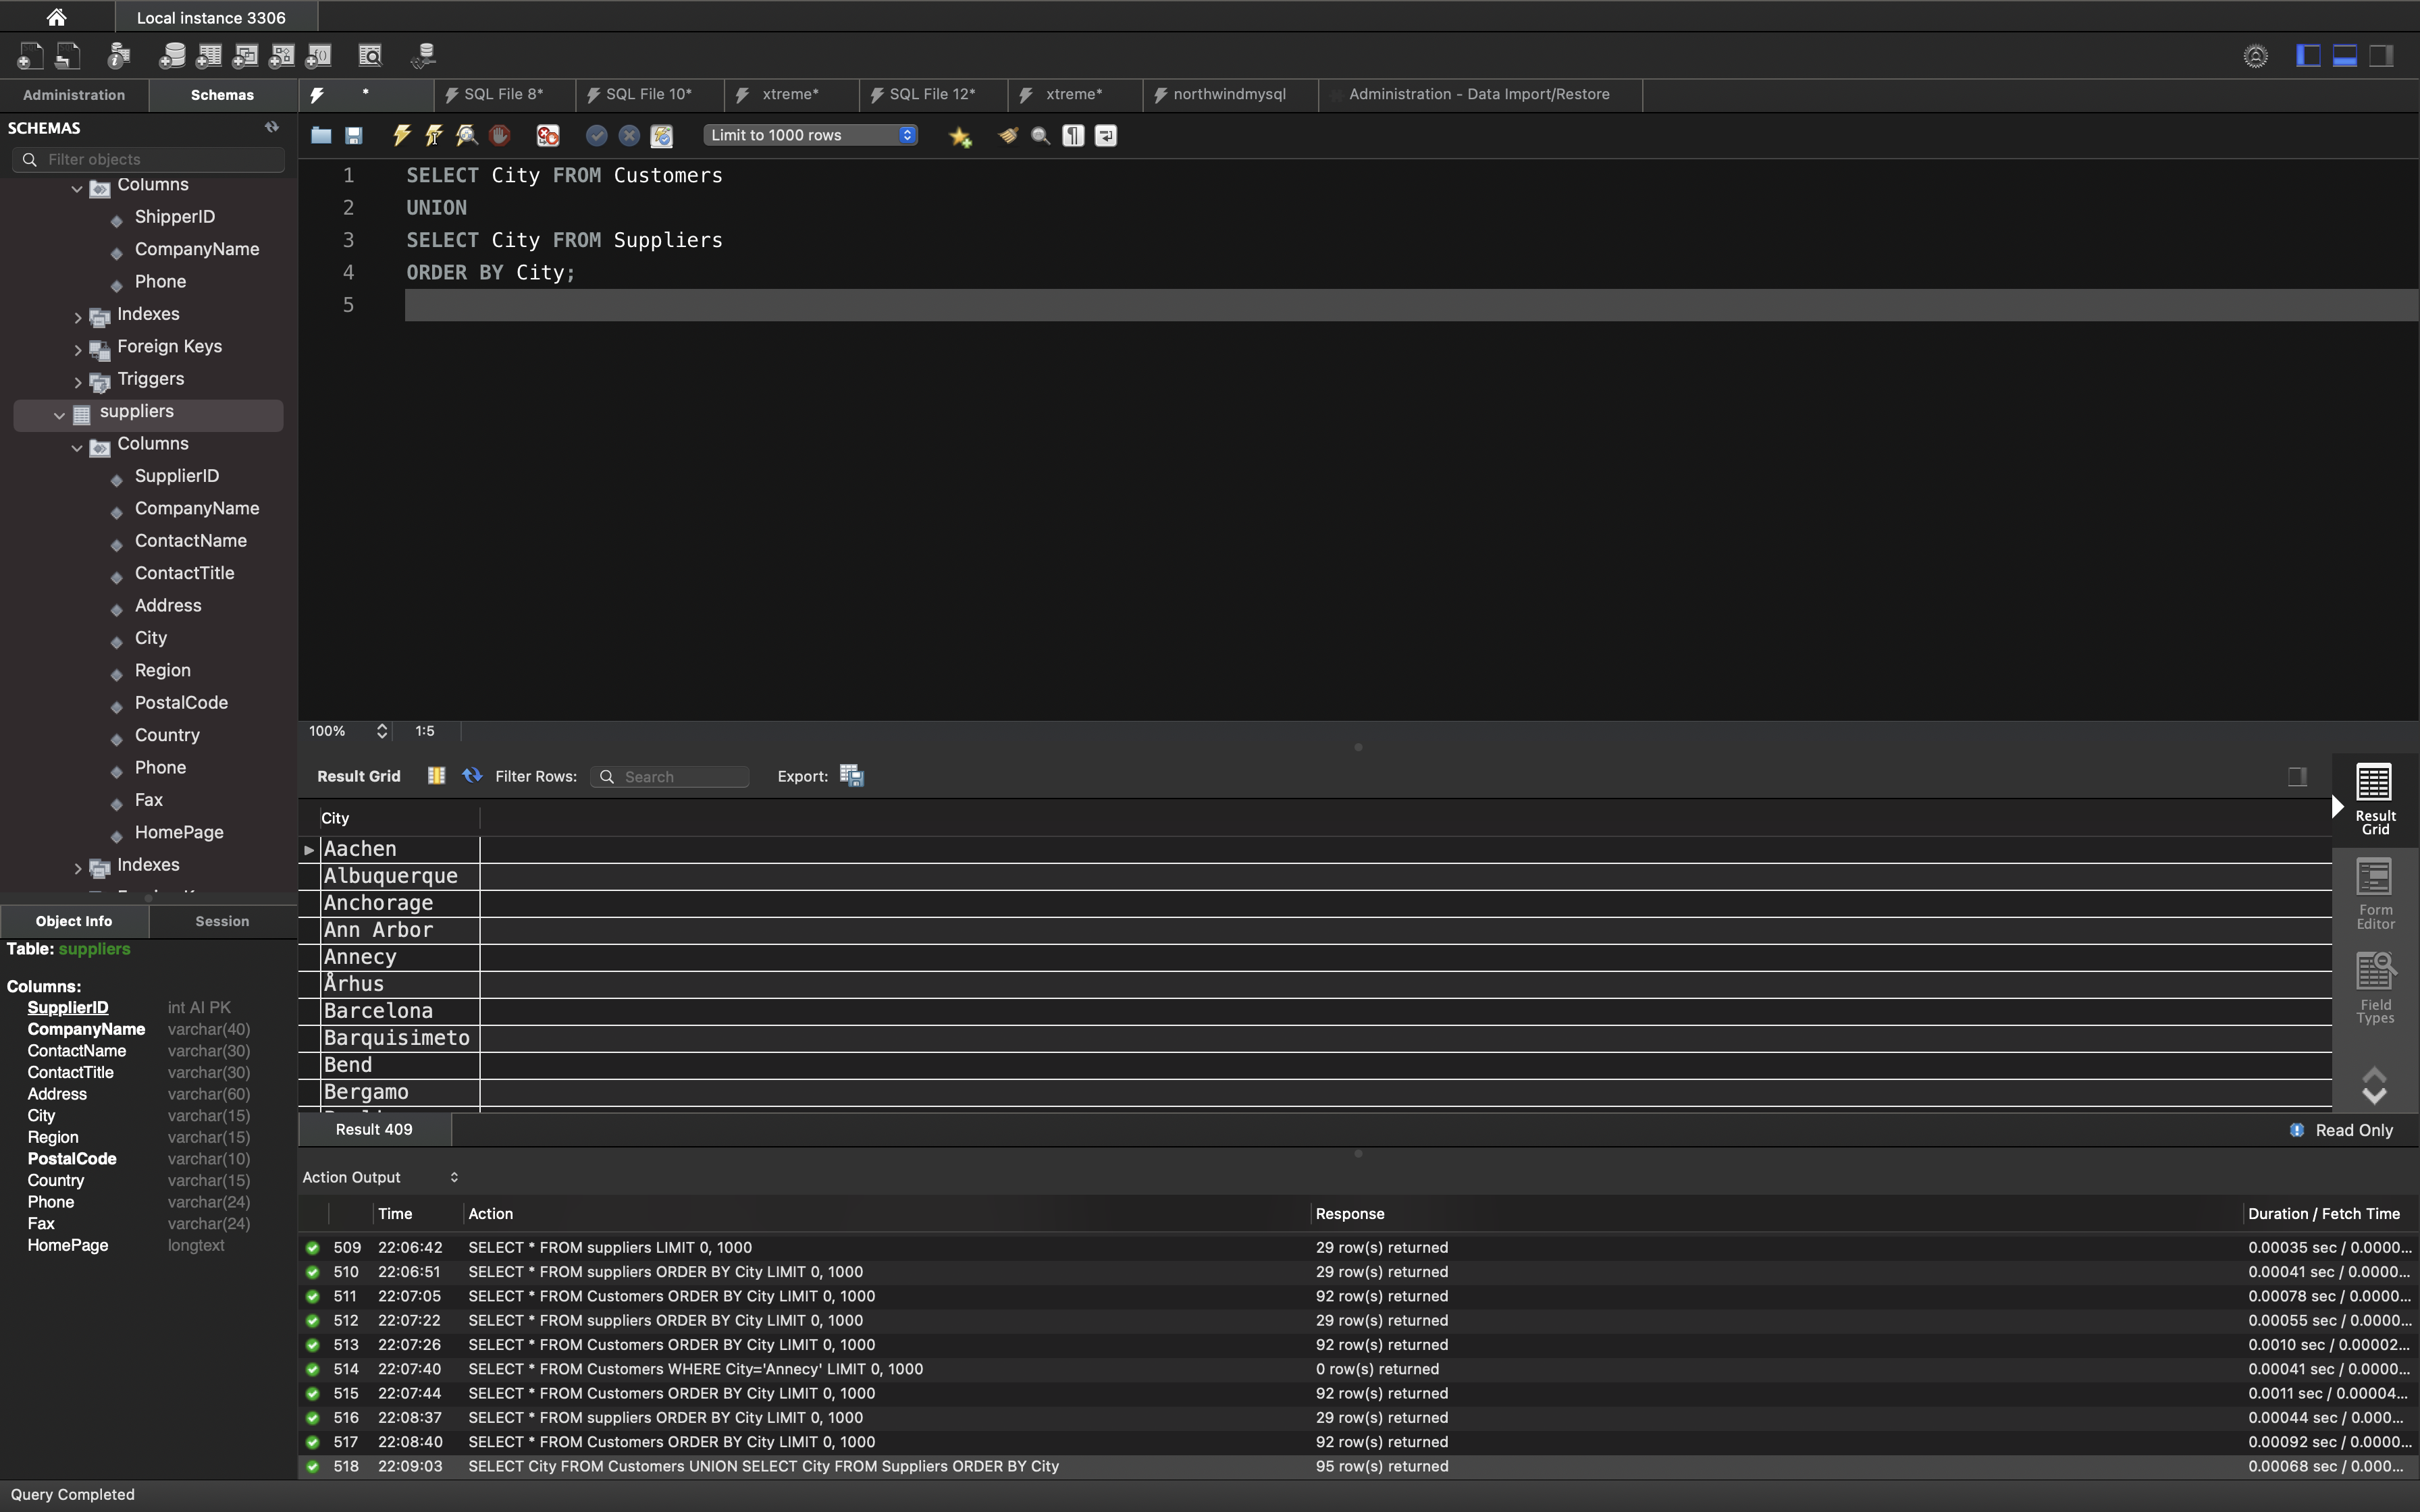2420x1512 pixels.
Task: Toggle word wrap in the editor
Action: point(1106,135)
